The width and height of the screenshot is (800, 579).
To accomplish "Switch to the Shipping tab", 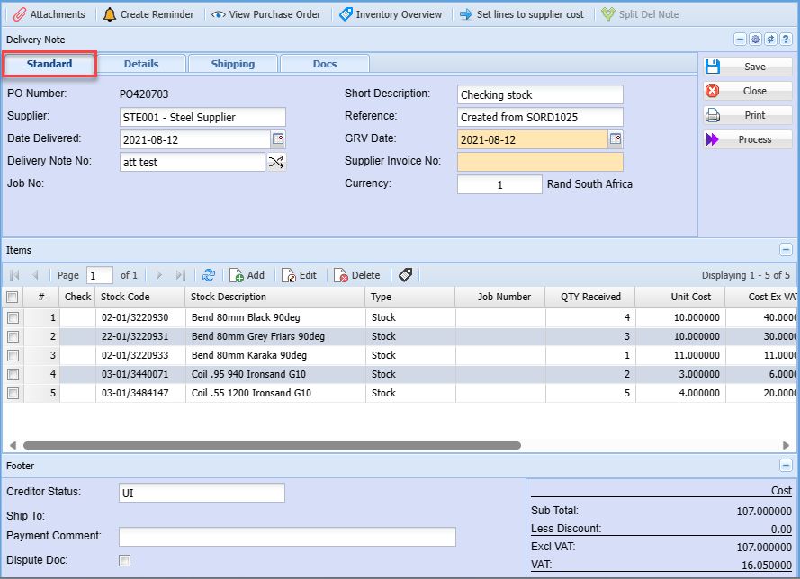I will (x=232, y=64).
